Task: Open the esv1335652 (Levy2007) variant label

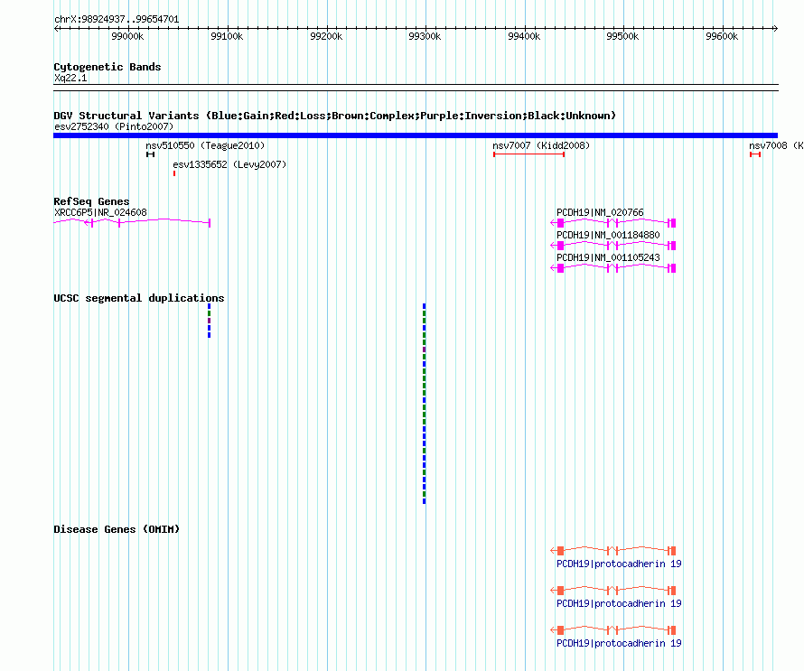Action: pos(229,164)
